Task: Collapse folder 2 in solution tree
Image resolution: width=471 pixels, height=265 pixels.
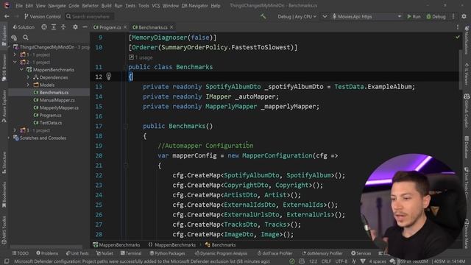Action: coord(15,62)
